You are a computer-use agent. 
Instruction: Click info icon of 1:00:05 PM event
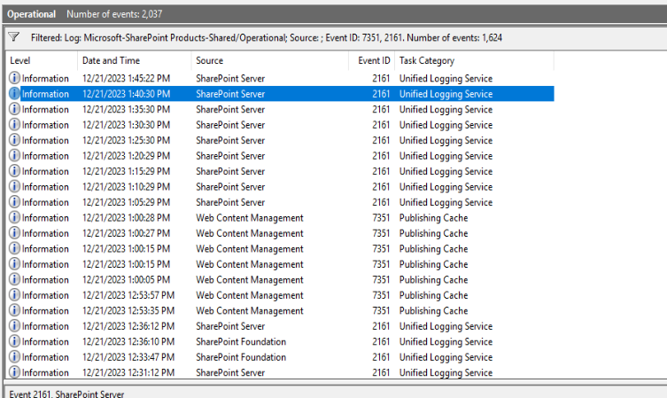(14, 280)
